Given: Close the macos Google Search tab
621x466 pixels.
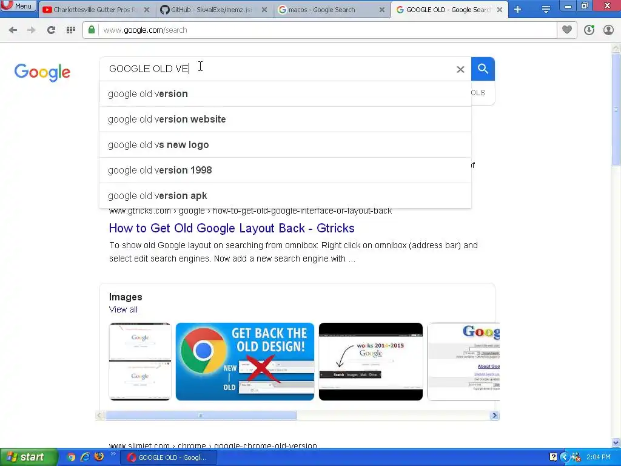Looking at the screenshot, I should pyautogui.click(x=382, y=10).
